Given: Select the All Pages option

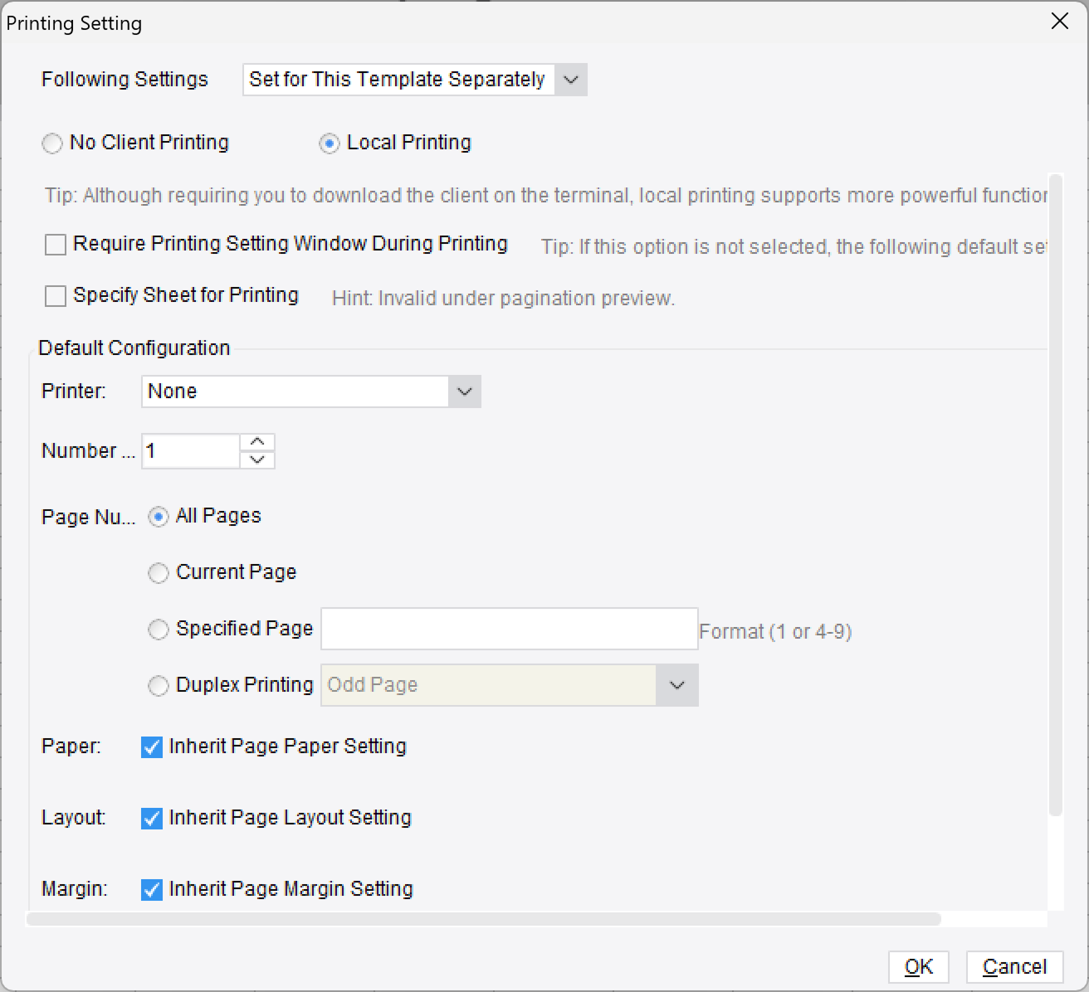Looking at the screenshot, I should click(158, 516).
